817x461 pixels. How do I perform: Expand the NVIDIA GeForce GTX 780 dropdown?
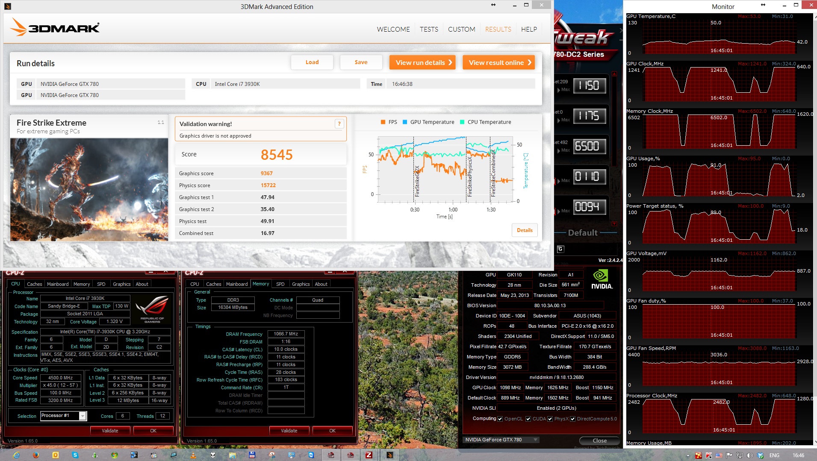tap(535, 440)
